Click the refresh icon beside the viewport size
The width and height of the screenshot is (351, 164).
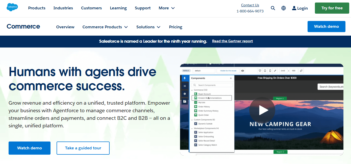tap(301, 71)
